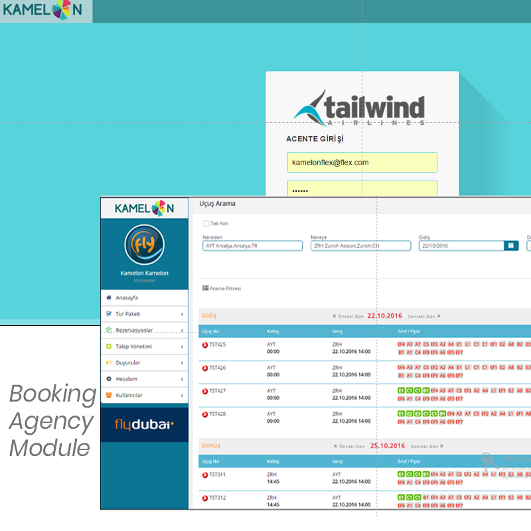Viewport: 531px width, 531px height.
Task: Expand the Tur Paketi menu chevron
Action: [182, 314]
